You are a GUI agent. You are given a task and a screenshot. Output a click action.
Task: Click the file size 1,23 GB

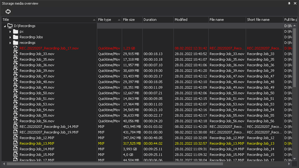point(129,49)
